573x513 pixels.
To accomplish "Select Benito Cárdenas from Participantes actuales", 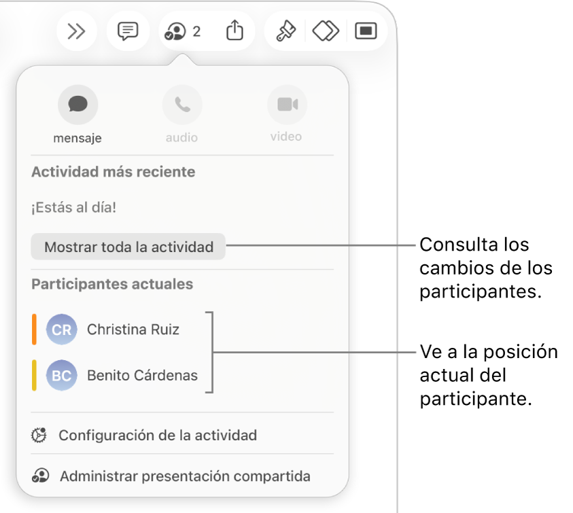I will pyautogui.click(x=142, y=376).
